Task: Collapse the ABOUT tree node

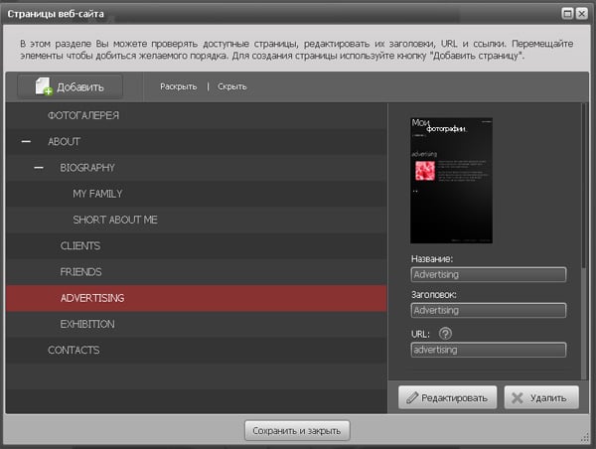Action: [26, 142]
